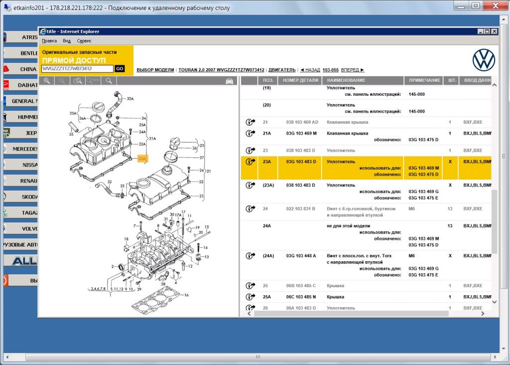Click the Internet Explorer title icon
This screenshot has width=510, height=365.
[43, 31]
